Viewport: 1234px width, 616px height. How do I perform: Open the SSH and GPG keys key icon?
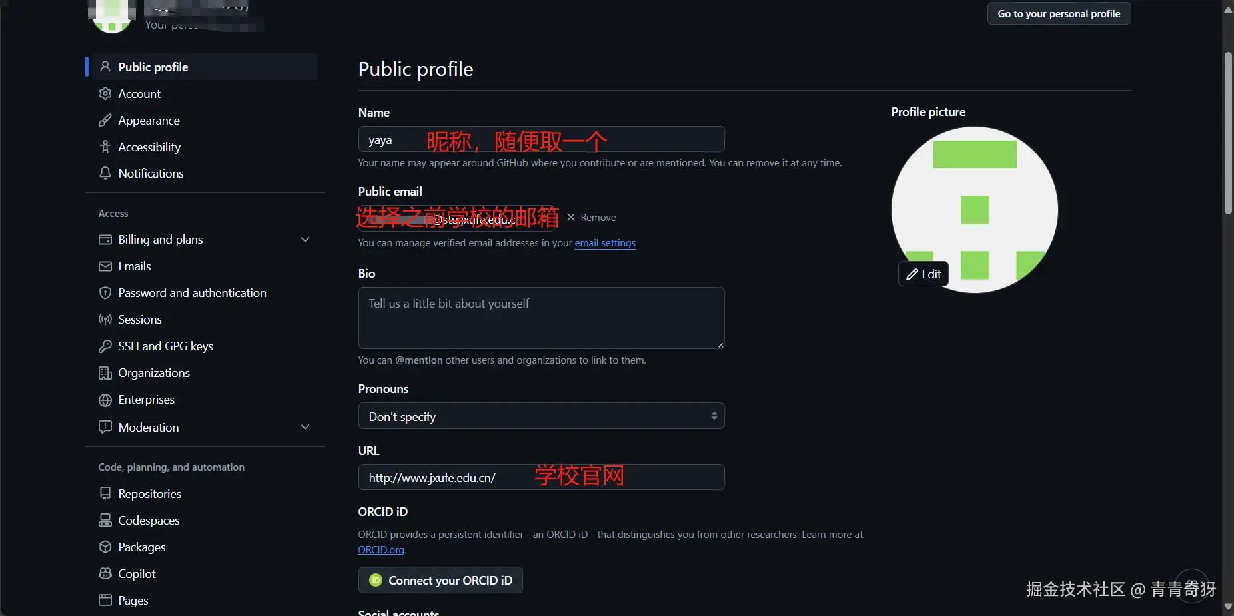105,346
